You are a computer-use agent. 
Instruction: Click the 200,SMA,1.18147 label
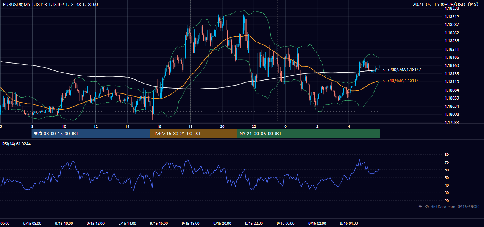402,70
